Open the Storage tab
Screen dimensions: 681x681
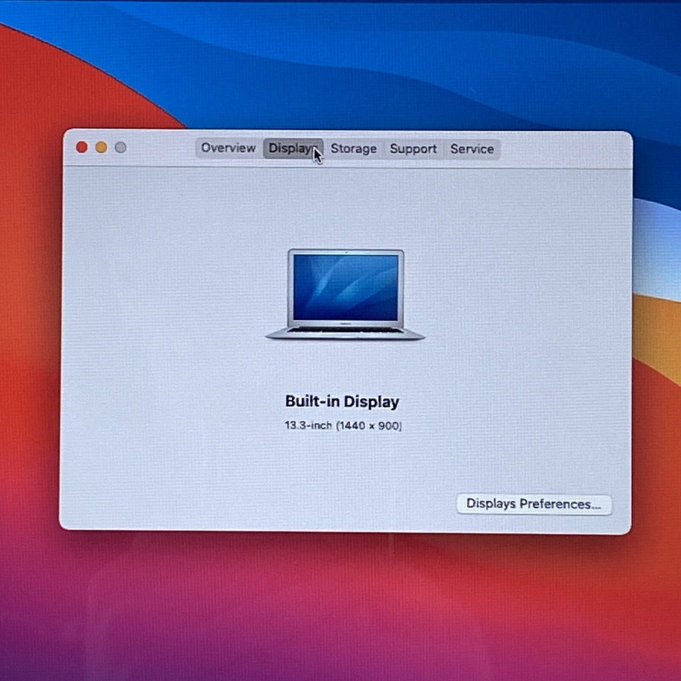[354, 149]
